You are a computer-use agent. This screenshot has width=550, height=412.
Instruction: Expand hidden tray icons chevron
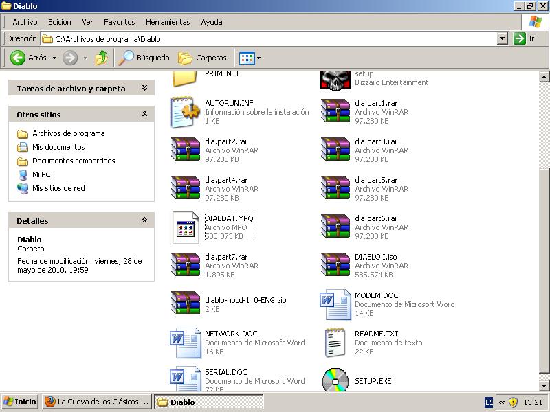(x=502, y=402)
